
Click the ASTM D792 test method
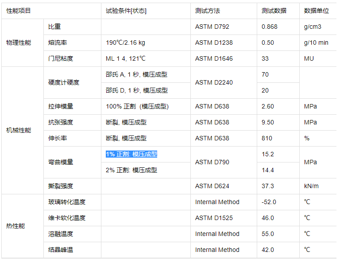click(x=212, y=27)
